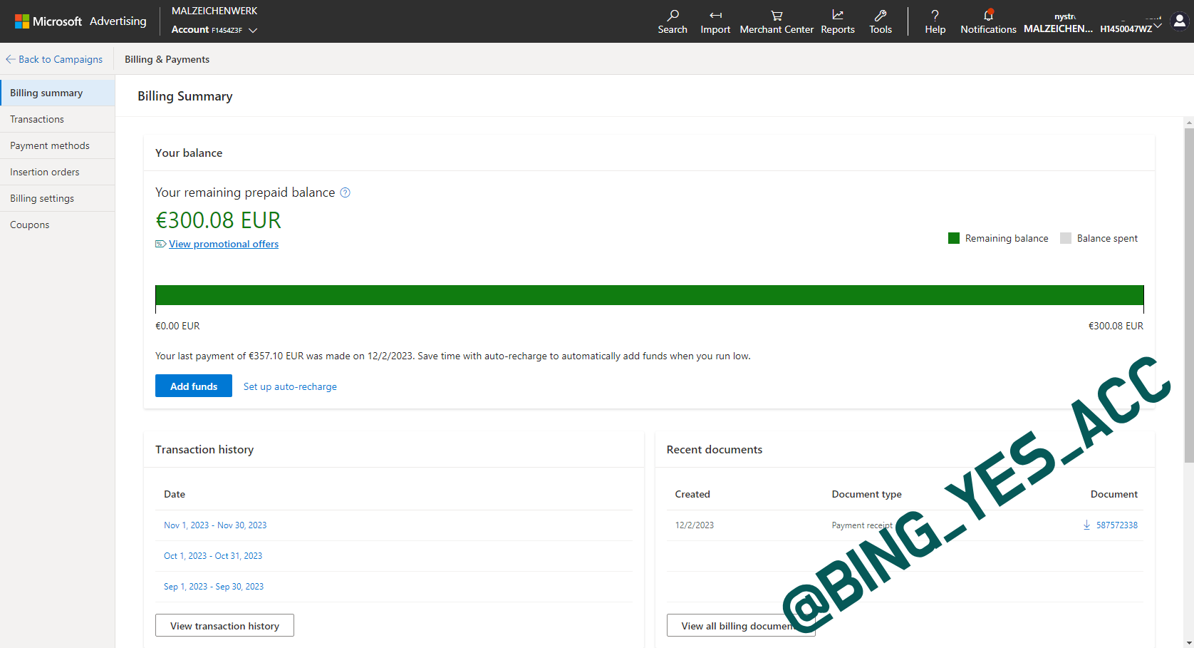Screen dimensions: 1194x648
Task: Click the Help question mark icon
Action: click(935, 16)
